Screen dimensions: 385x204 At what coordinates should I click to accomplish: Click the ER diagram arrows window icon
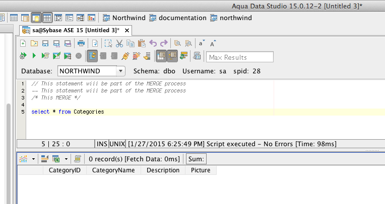click(x=58, y=18)
